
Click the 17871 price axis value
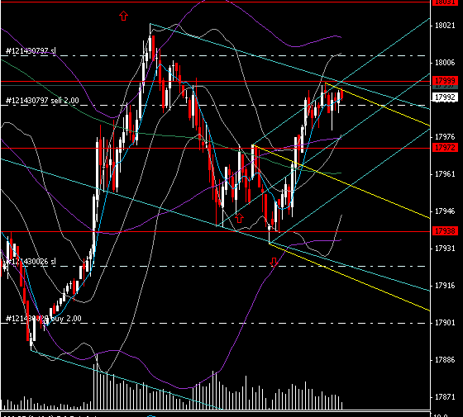[x=445, y=397]
